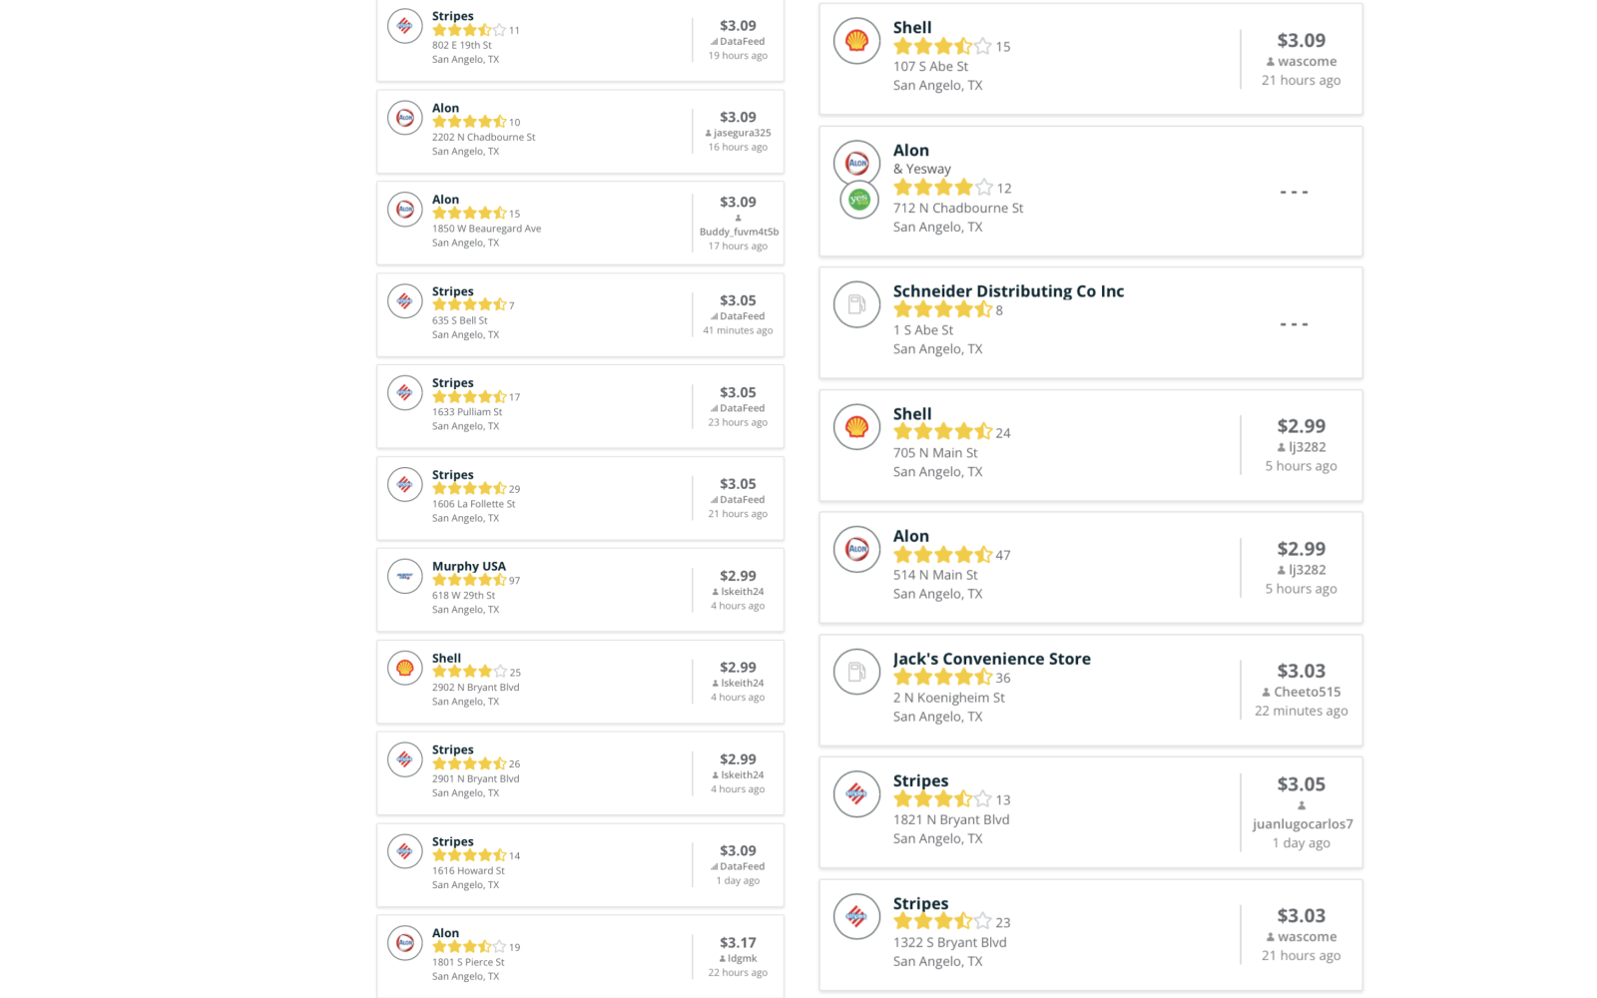Open the Murphy USA station name link
1597x998 pixels.
tap(469, 566)
